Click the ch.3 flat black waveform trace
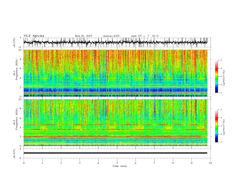The width and height of the screenshot is (237, 183). (x=115, y=153)
